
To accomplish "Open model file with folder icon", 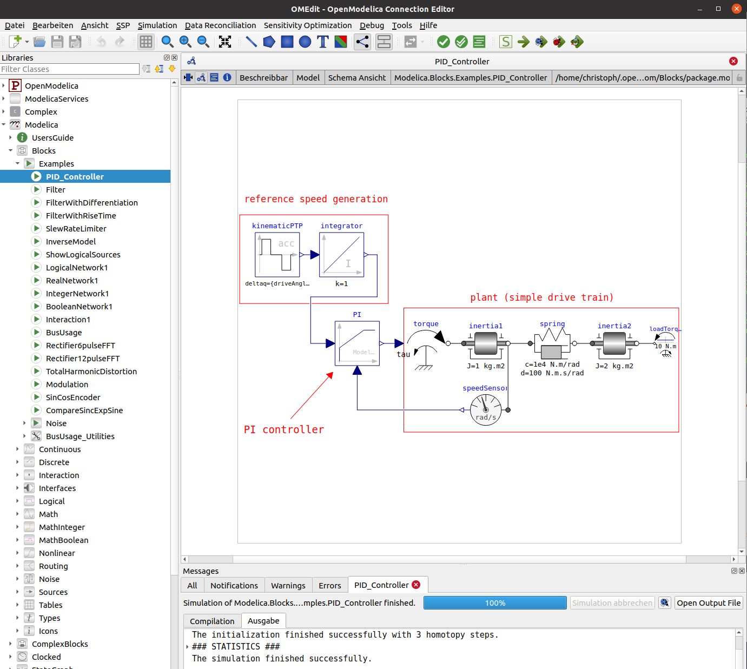I will [x=39, y=42].
